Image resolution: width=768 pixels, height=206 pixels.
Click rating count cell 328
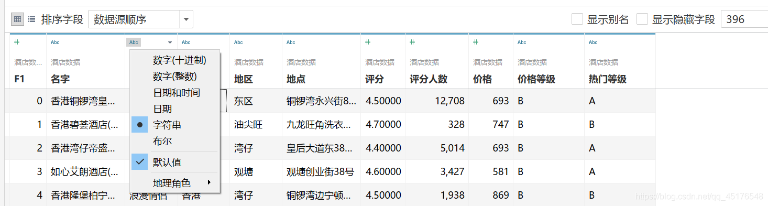[x=437, y=124]
